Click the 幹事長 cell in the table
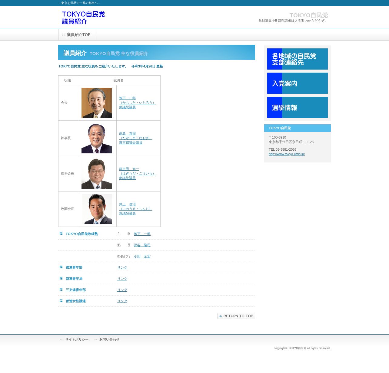The image size is (389, 373). coord(69,138)
